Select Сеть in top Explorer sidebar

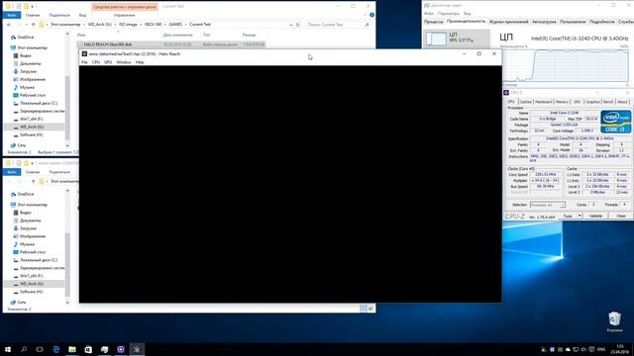coord(21,145)
